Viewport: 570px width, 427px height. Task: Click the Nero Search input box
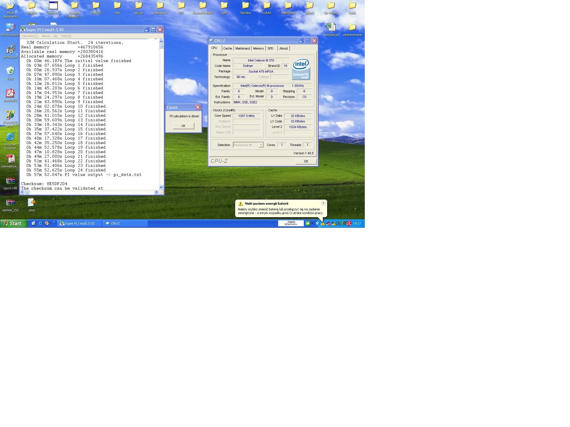[291, 223]
